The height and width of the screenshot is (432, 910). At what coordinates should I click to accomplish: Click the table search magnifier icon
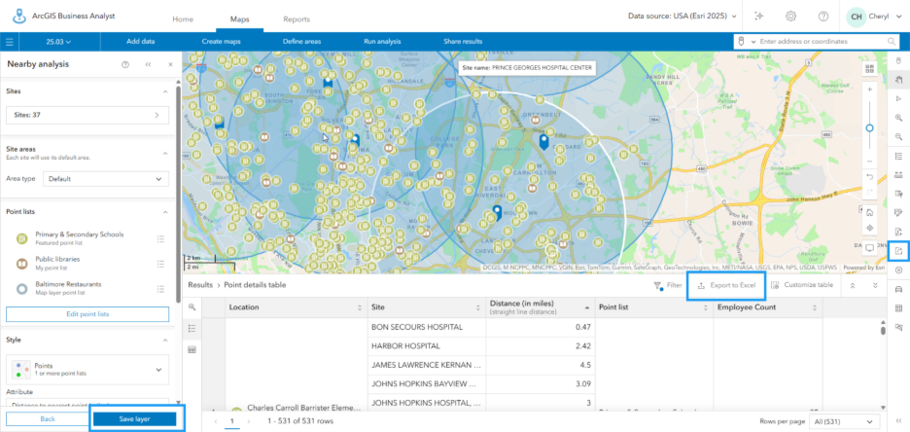[192, 306]
